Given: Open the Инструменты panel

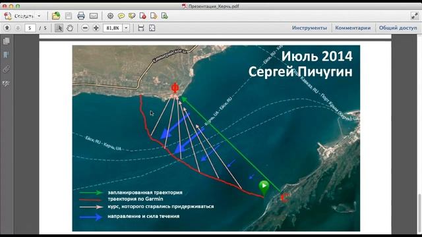Looking at the screenshot, I should click(x=309, y=28).
